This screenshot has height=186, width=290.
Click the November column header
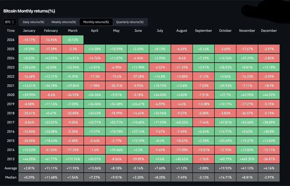pos(247,31)
